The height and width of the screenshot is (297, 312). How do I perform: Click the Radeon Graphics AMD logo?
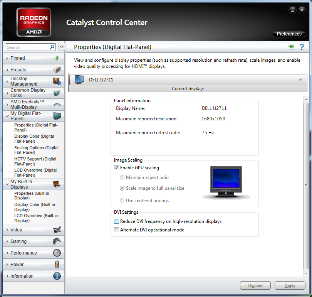click(34, 22)
